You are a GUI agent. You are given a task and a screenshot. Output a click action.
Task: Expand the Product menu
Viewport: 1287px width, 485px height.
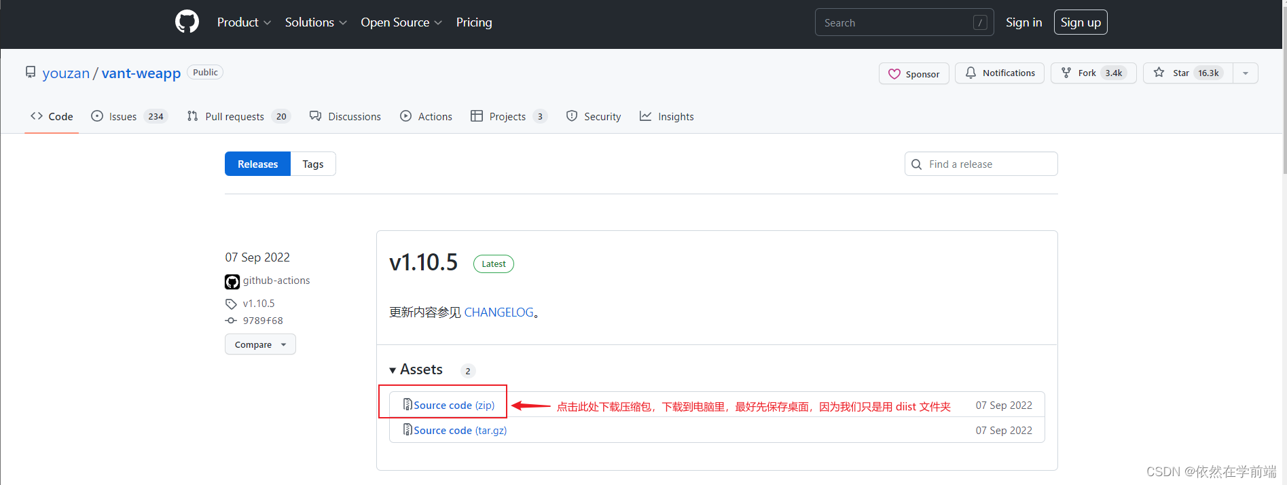pos(244,22)
